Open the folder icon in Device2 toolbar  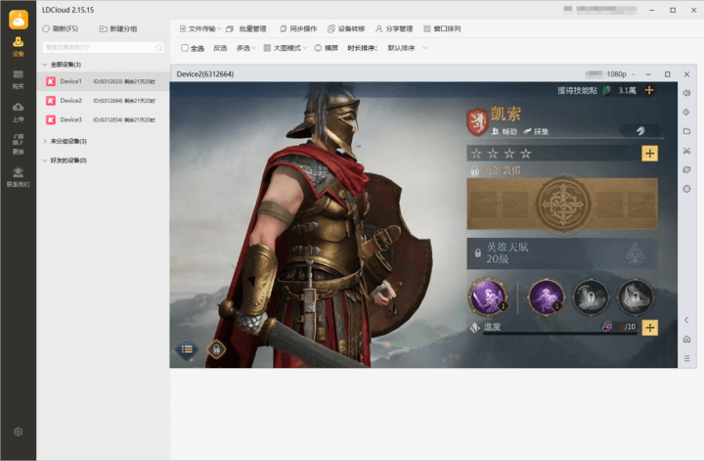(x=686, y=131)
